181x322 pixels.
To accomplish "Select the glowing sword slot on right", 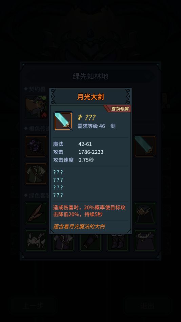I will [145, 146].
